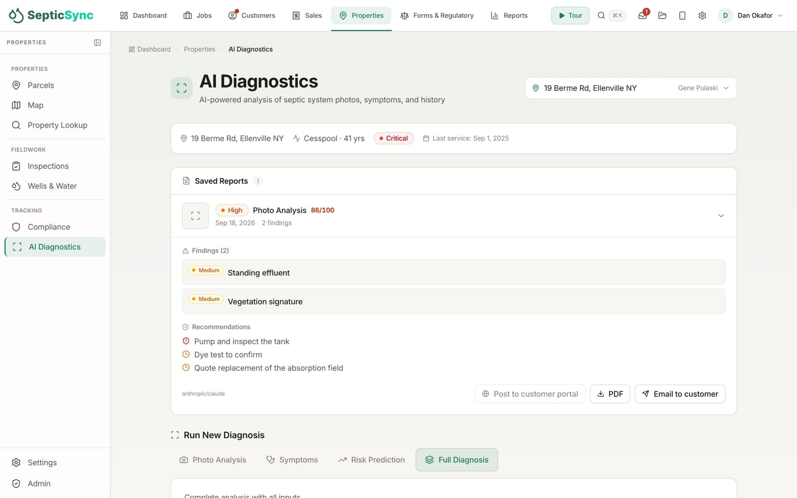Viewport: 797px width, 498px height.
Task: Click the 86/100 score
Action: [322, 210]
